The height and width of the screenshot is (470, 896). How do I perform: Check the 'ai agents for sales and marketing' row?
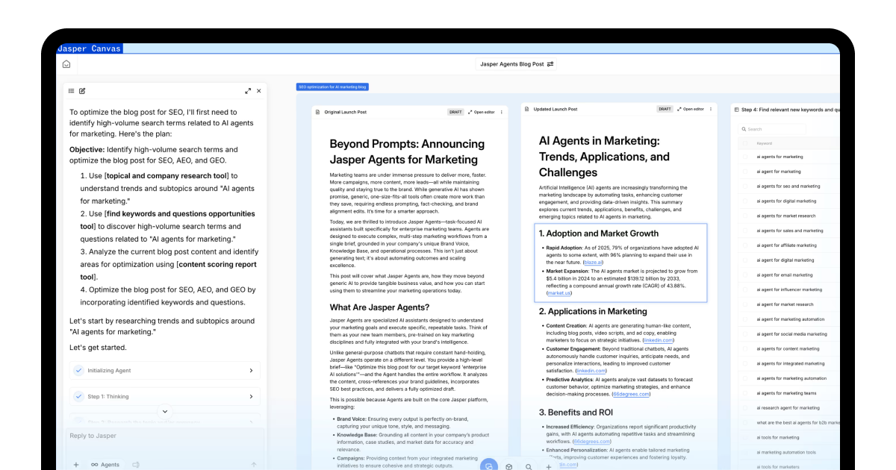(x=744, y=231)
